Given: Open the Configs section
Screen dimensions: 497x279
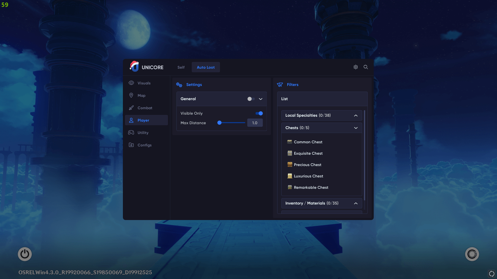Looking at the screenshot, I should [144, 145].
